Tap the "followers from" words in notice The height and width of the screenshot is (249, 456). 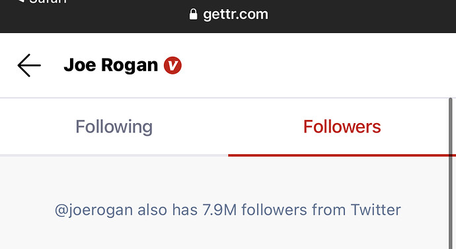point(293,209)
